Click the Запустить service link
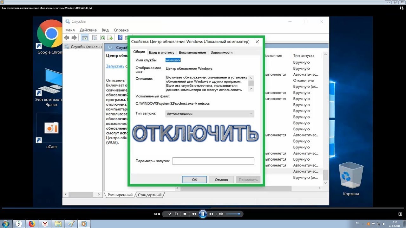Image resolution: width=406 pixels, height=228 pixels. [115, 66]
